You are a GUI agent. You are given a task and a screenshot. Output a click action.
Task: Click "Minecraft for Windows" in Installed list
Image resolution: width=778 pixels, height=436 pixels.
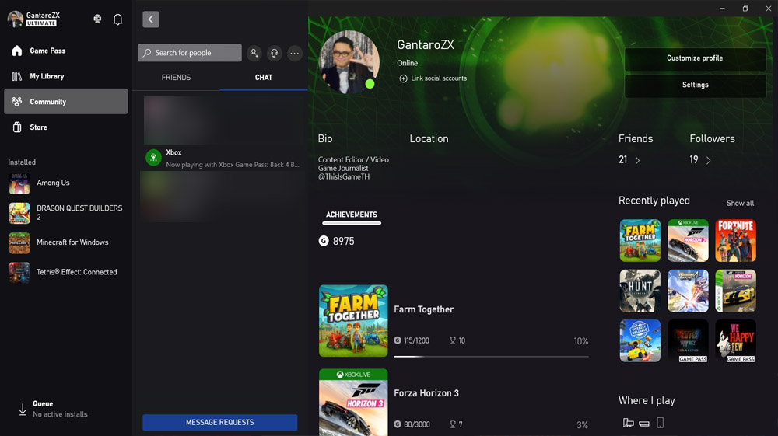pos(72,242)
